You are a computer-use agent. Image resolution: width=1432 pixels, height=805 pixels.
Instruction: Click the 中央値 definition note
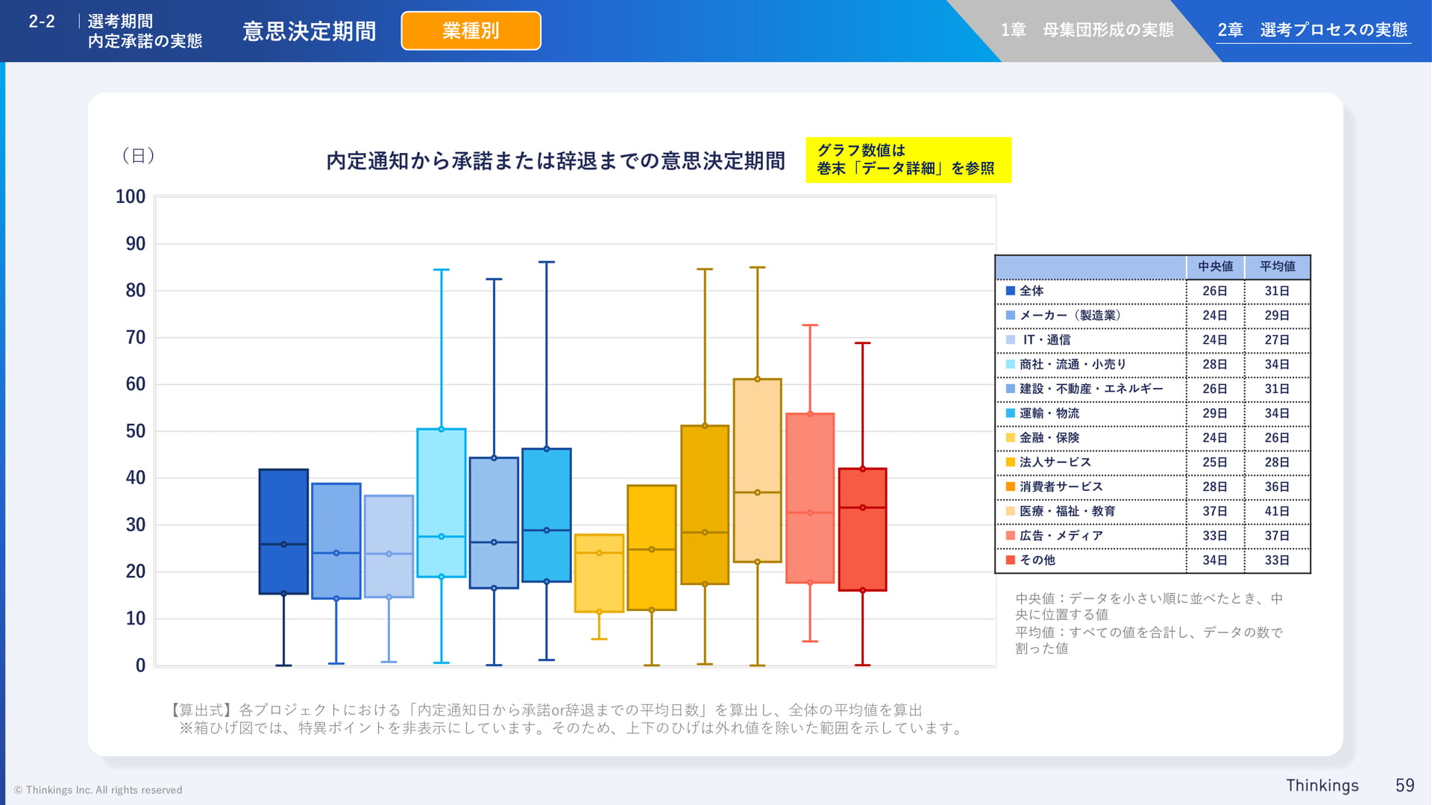pos(1149,607)
